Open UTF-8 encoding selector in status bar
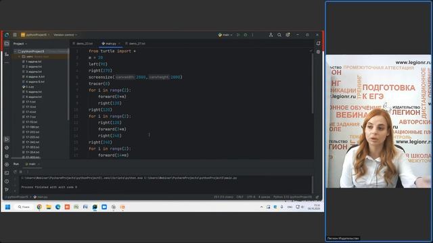 pos(251,197)
